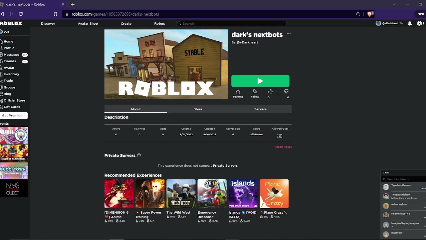Open Inventory in the left sidebar
This screenshot has width=426, height=240.
coord(11,74)
